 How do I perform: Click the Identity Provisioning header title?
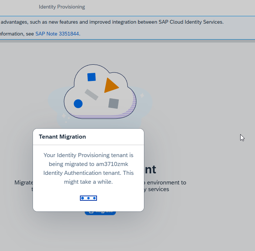(x=62, y=7)
